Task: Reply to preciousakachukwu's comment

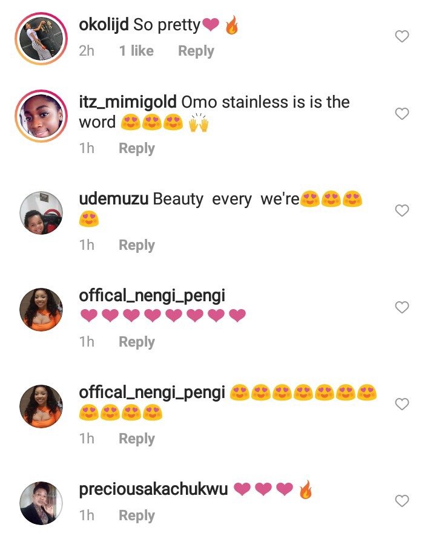Action: (x=136, y=515)
